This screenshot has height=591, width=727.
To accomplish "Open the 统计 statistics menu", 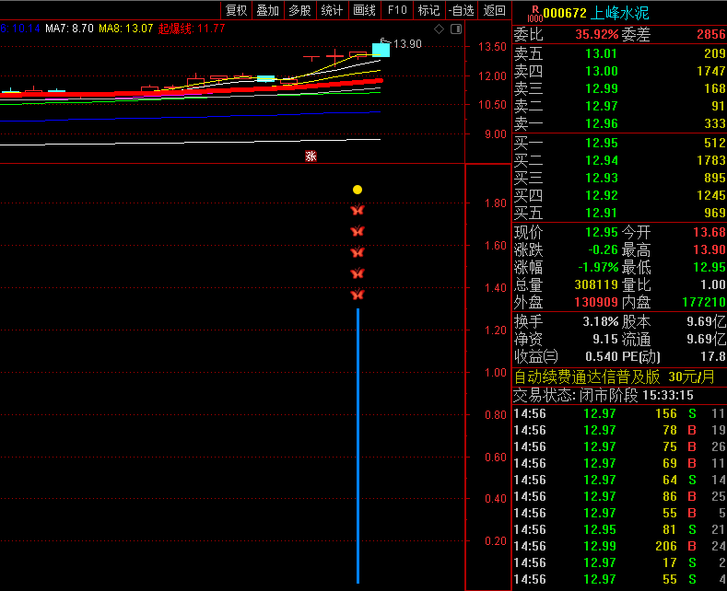I will click(x=332, y=11).
